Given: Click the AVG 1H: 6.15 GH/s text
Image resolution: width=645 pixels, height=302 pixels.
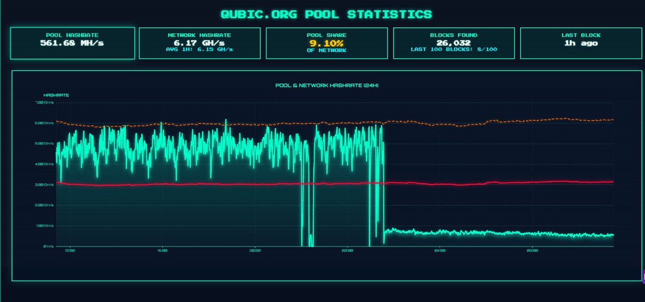Looking at the screenshot, I should coord(199,49).
